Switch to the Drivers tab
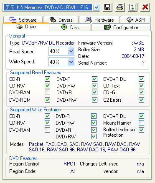This screenshot has height=183, width=155. (61, 20)
